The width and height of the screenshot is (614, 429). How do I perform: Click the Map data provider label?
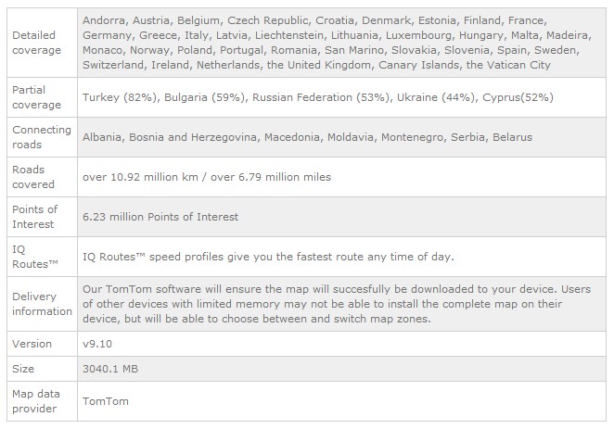click(35, 401)
